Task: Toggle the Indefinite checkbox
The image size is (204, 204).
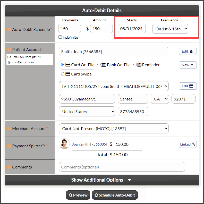Action: pyautogui.click(x=60, y=37)
